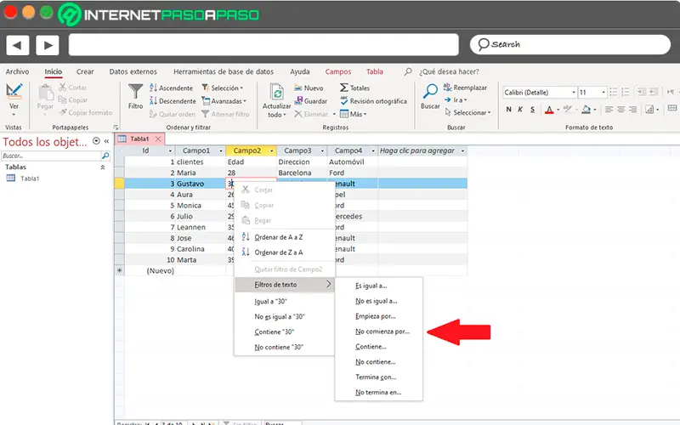Switch to the Crear tab
The image size is (680, 425).
[x=85, y=71]
